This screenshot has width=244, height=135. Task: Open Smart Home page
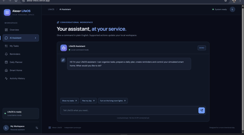[x=21, y=70]
